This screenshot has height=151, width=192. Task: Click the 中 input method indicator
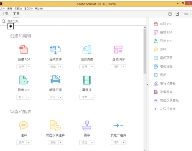point(11,26)
